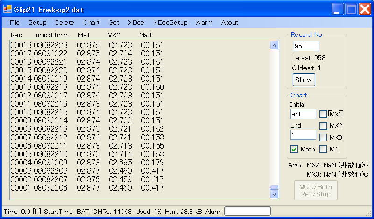The height and width of the screenshot is (219, 374).
Task: Open the File menu
Action: [14, 23]
